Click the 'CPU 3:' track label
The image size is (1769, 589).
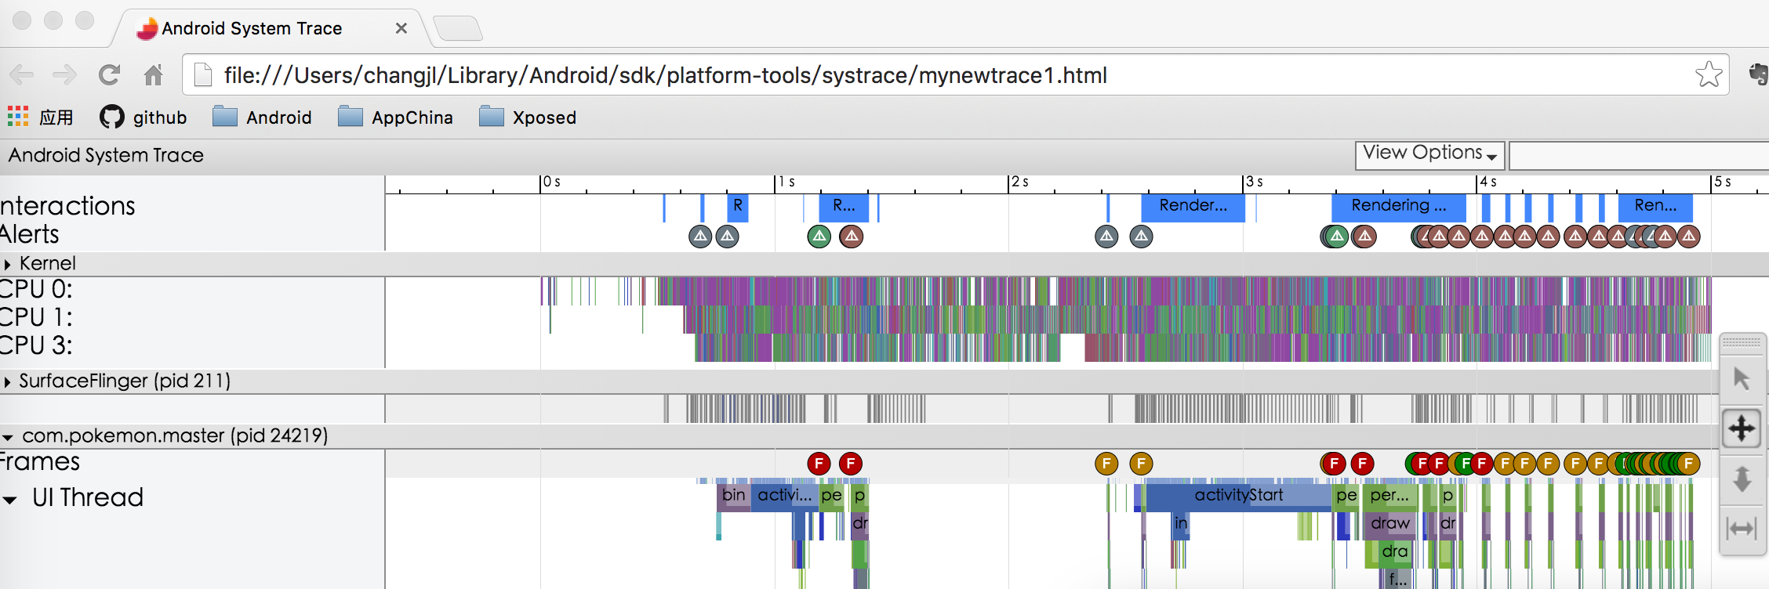point(36,346)
